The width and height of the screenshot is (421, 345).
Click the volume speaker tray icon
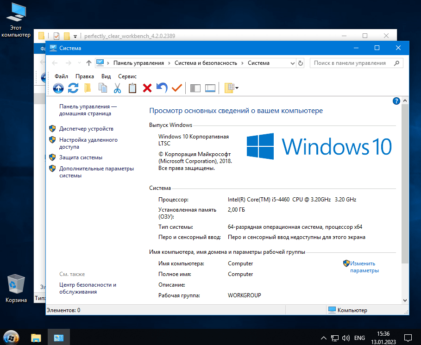pyautogui.click(x=346, y=338)
